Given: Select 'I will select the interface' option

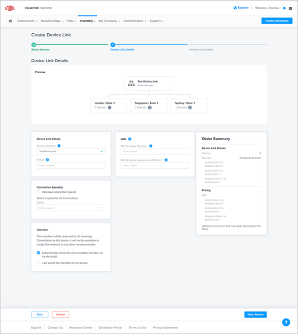Looking at the screenshot, I should tap(39, 263).
